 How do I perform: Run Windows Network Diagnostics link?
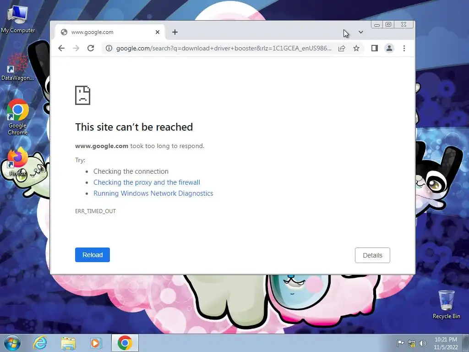coord(153,193)
